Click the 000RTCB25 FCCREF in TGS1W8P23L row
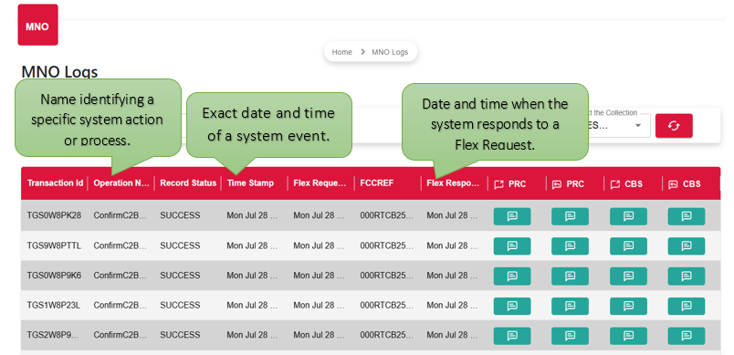The height and width of the screenshot is (355, 734). [x=387, y=306]
